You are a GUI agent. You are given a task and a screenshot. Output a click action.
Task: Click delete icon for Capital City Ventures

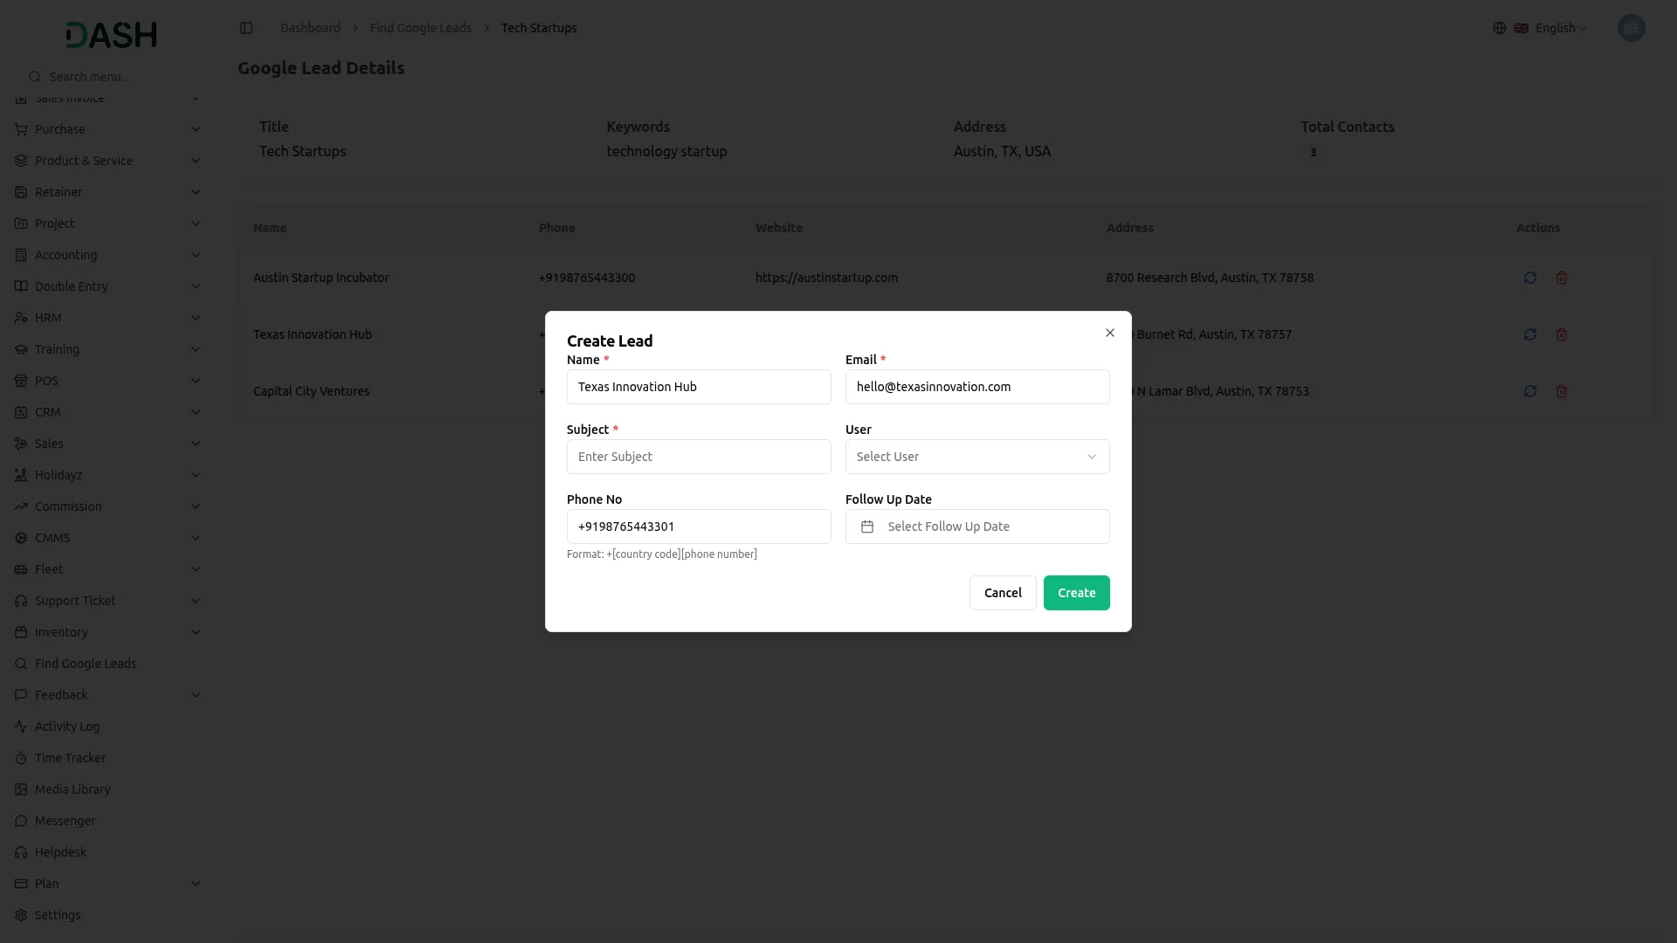[1561, 391]
